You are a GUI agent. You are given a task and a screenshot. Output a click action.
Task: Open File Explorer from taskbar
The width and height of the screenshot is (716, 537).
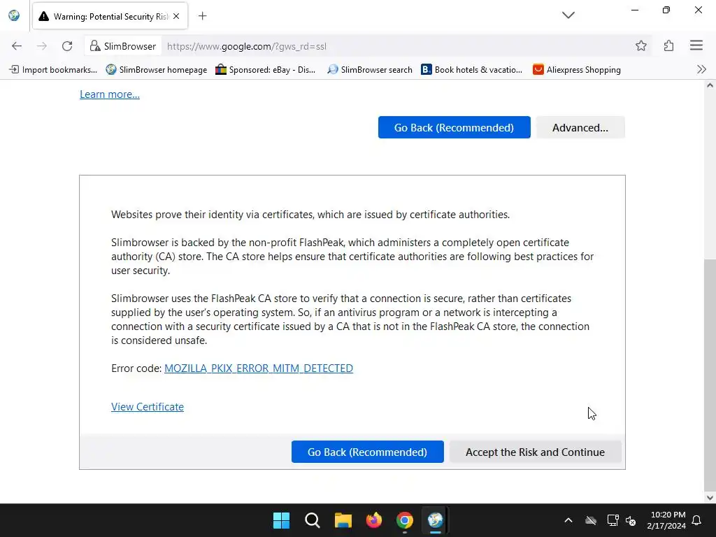(343, 520)
